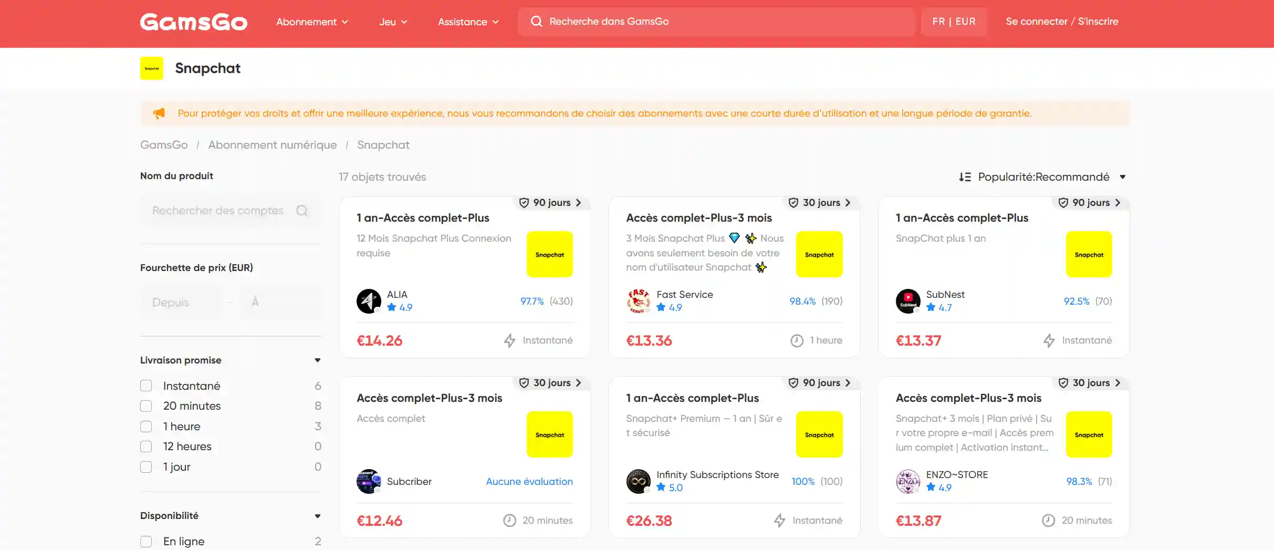Click the Subcriber seller avatar

[x=369, y=482]
